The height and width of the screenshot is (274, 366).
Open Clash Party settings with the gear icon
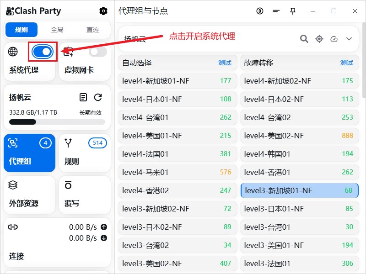point(103,11)
